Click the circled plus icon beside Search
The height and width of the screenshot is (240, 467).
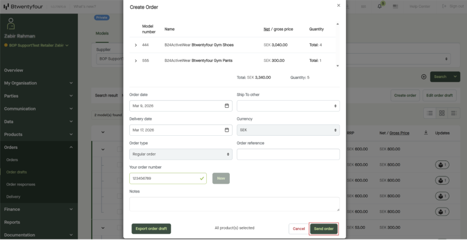424,77
